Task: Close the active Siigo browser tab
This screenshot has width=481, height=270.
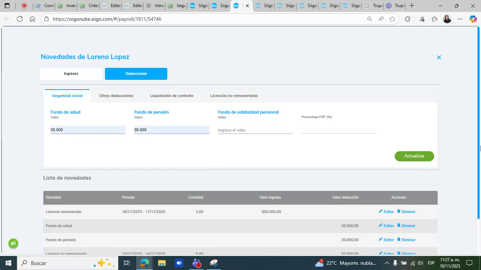Action: pos(247,6)
